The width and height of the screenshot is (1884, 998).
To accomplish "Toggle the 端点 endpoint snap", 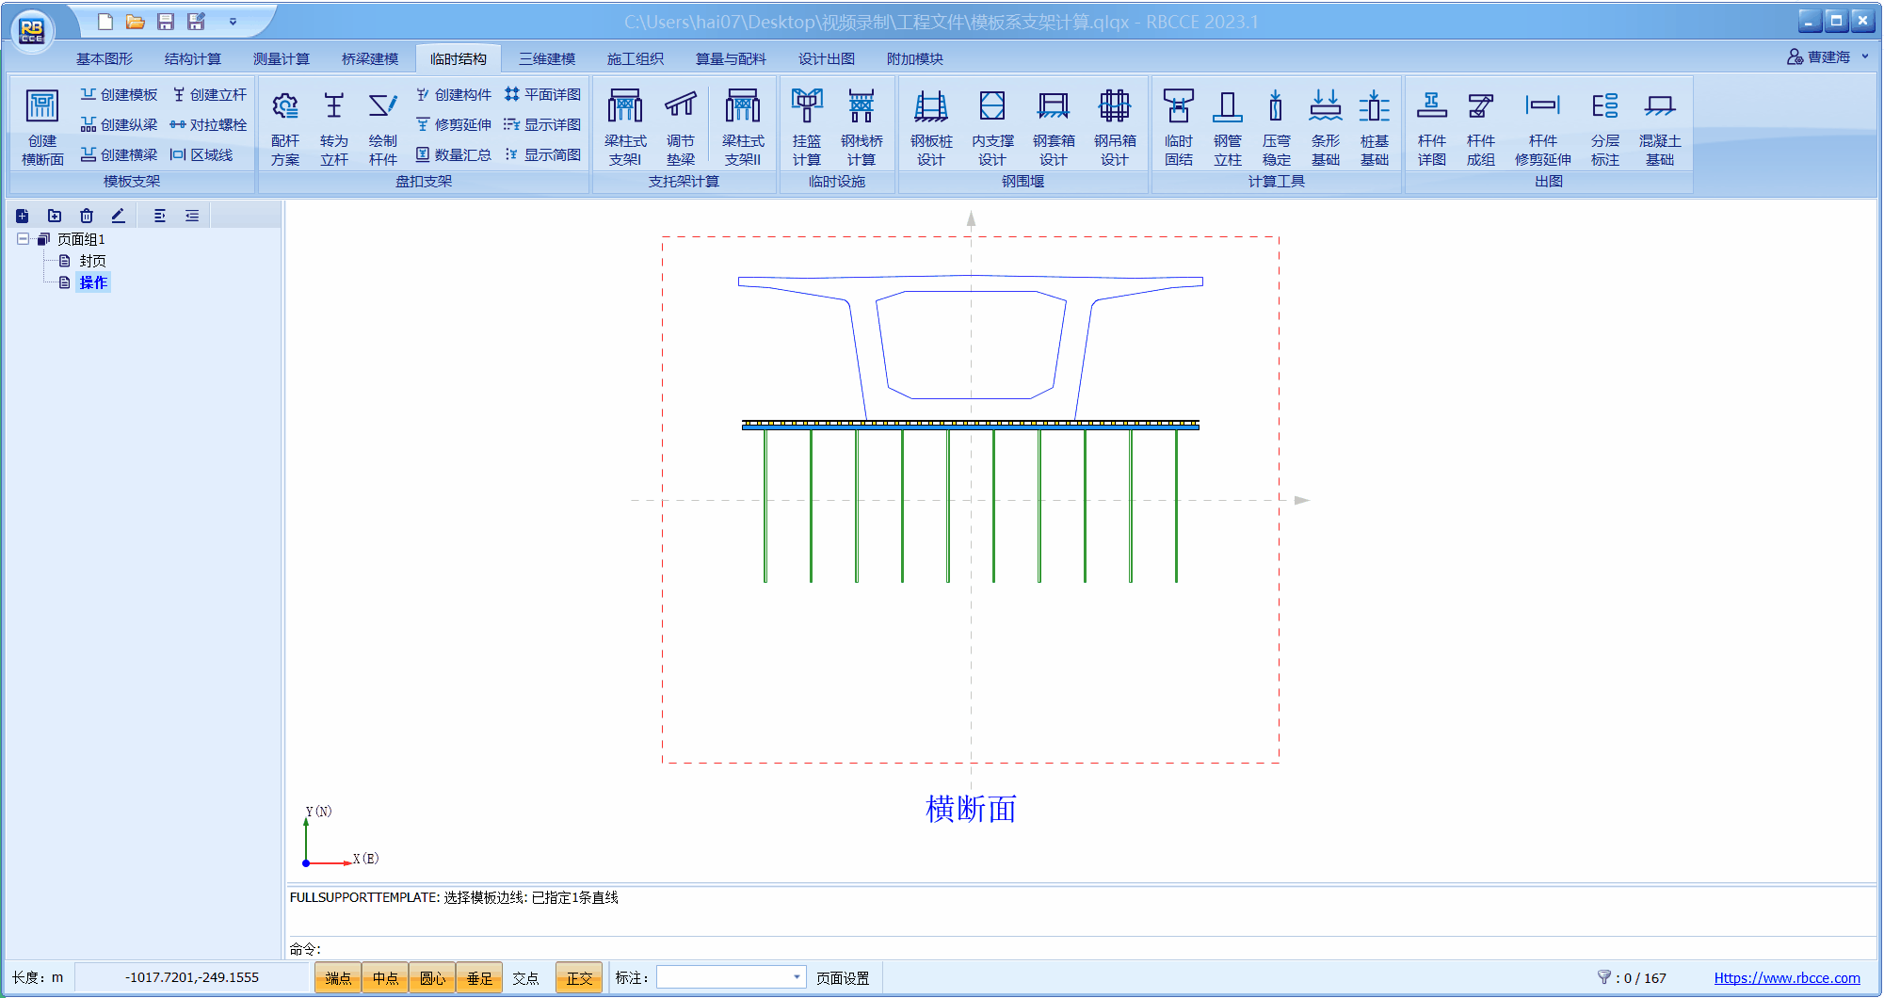I will [338, 978].
